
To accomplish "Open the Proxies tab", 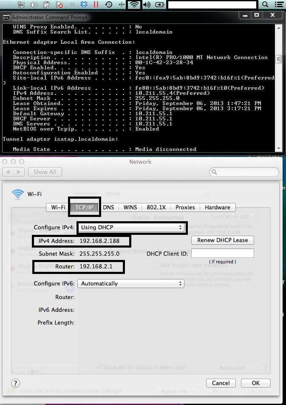I will pyautogui.click(x=185, y=207).
